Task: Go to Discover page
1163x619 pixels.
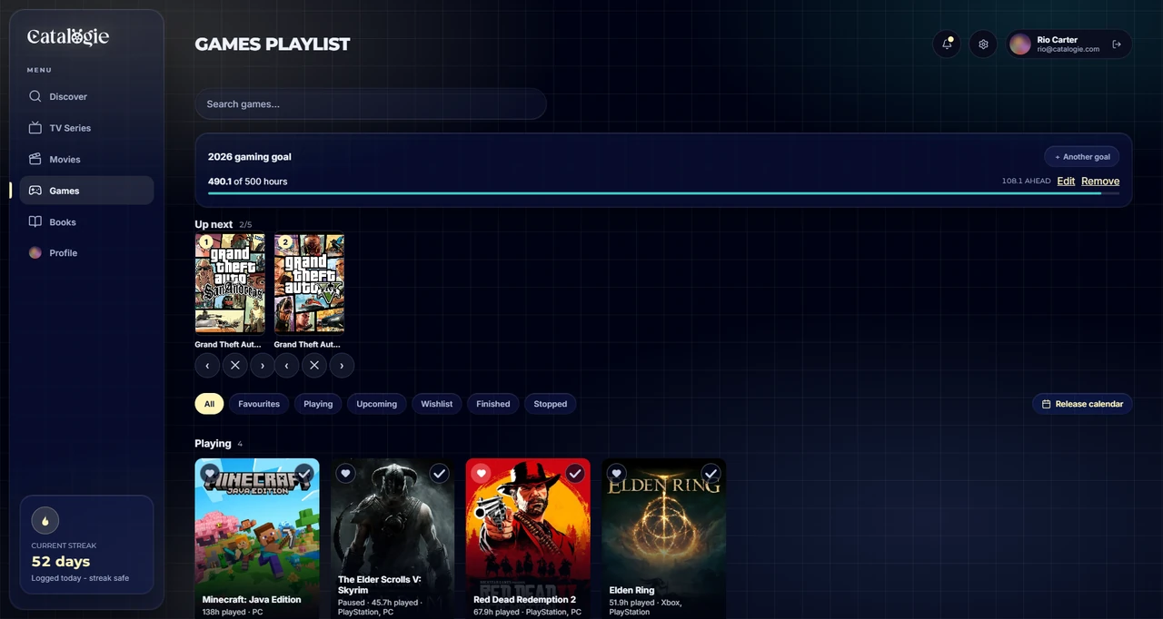Action: pos(86,96)
